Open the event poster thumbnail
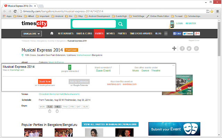The height and width of the screenshot is (138, 222). (184, 85)
